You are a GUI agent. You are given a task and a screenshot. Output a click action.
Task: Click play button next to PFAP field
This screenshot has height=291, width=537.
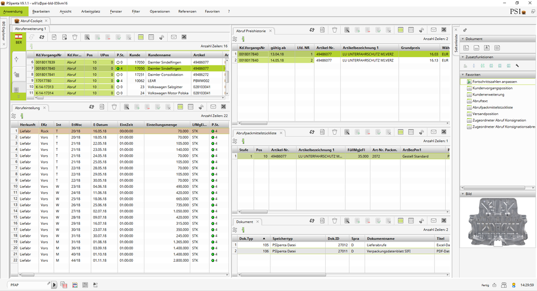coord(54,285)
